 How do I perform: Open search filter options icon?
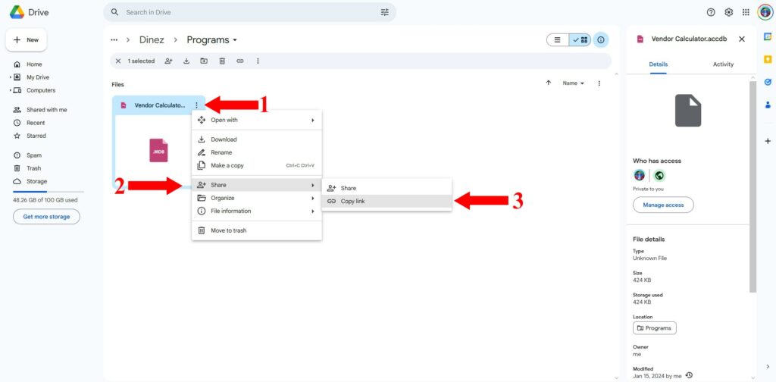pos(384,12)
